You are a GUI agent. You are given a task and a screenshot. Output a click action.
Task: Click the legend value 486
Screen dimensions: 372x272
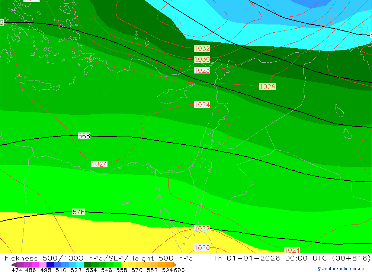[x=31, y=270]
